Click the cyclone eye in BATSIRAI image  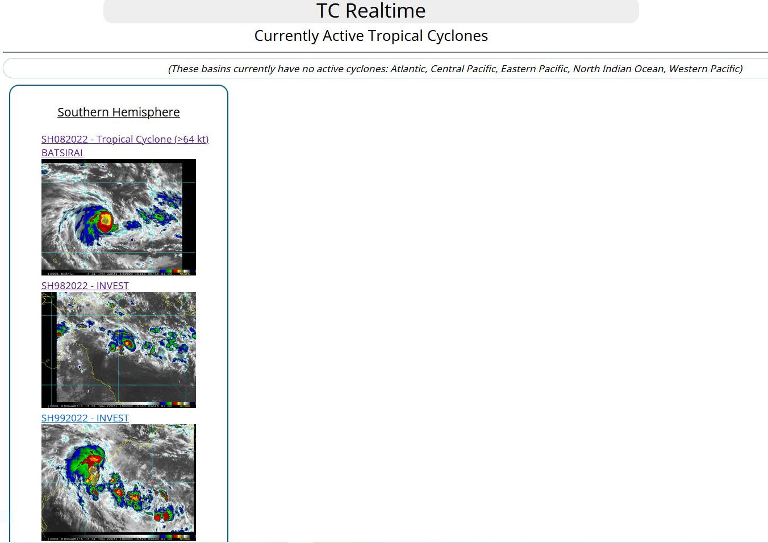tap(106, 220)
